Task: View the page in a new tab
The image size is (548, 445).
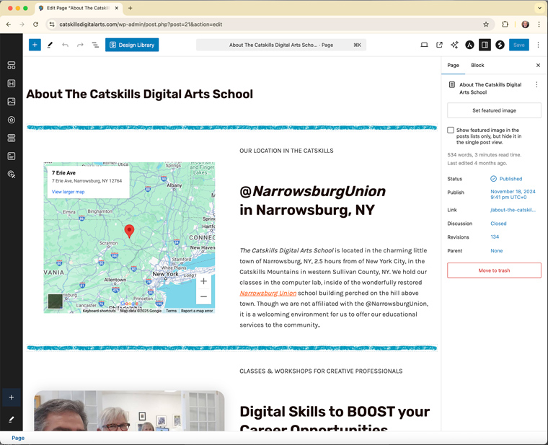Action: pos(439,45)
